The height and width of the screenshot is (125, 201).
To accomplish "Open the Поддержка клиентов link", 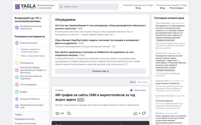I will 25,119.
